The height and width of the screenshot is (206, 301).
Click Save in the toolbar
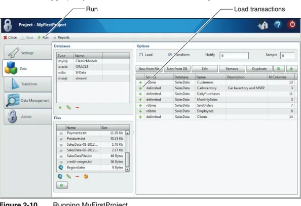(27, 37)
